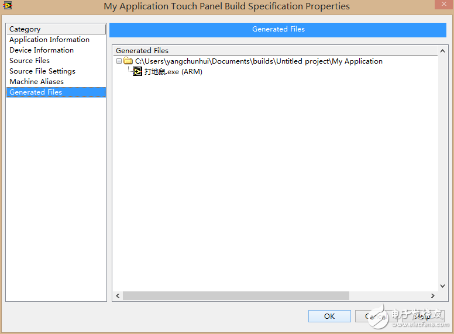Close the Build Specification Properties dialog
Viewport: 454px width, 334px height.
pos(444,4)
